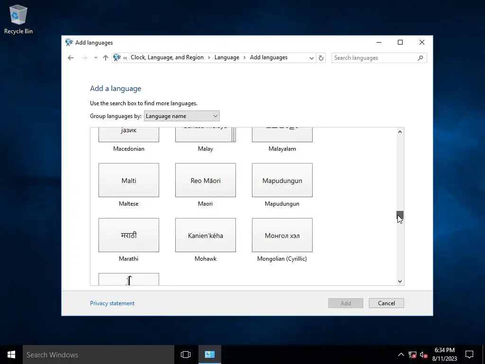Choose the Mapudungun language tile
Screen dimensions: 485x364
tap(282, 180)
